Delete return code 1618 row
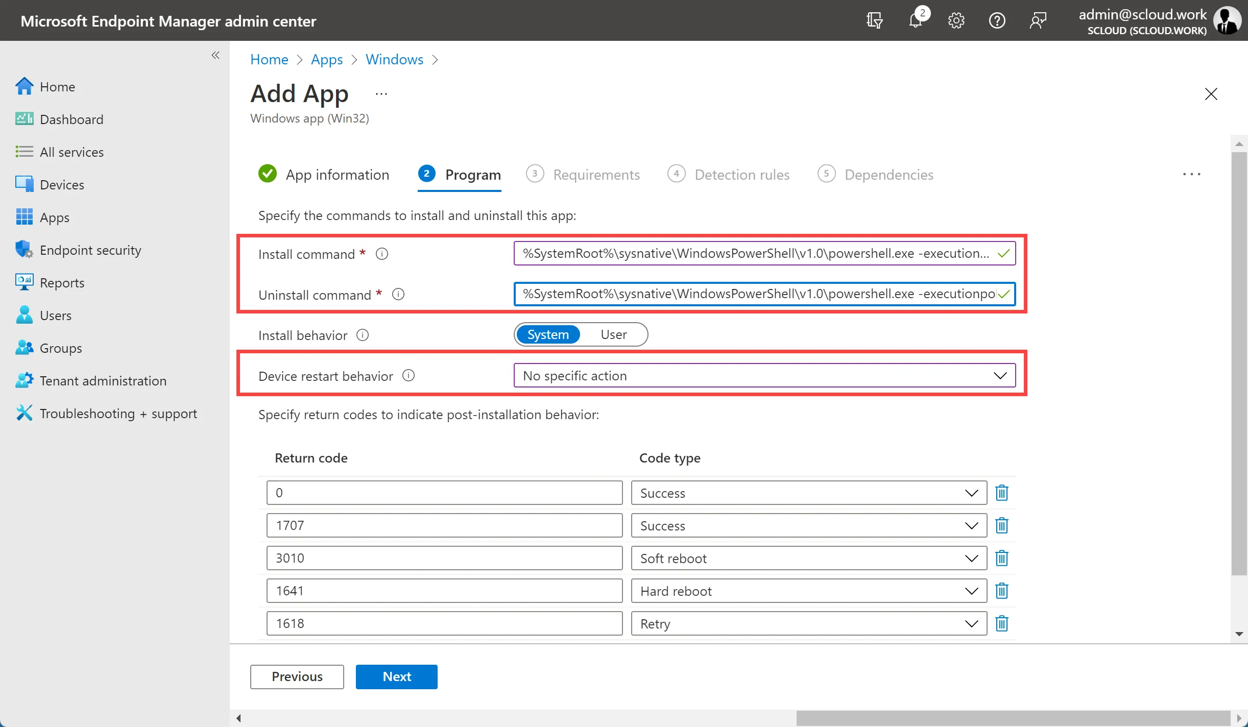The height and width of the screenshot is (727, 1248). coord(1002,623)
